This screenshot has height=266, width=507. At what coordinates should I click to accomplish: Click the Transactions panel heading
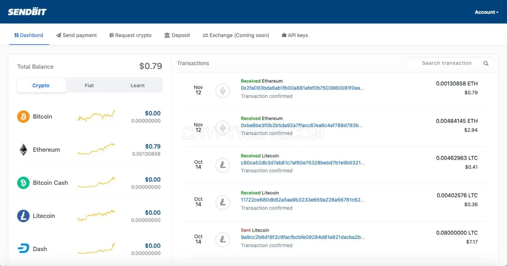pos(193,63)
